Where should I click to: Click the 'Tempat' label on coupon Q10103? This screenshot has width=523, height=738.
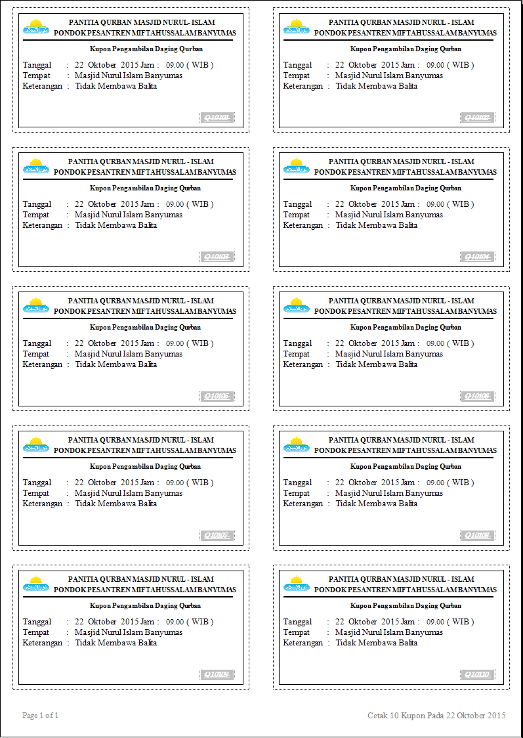(x=36, y=215)
